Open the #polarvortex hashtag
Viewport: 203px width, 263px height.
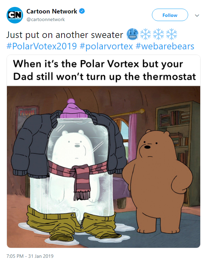[106, 46]
